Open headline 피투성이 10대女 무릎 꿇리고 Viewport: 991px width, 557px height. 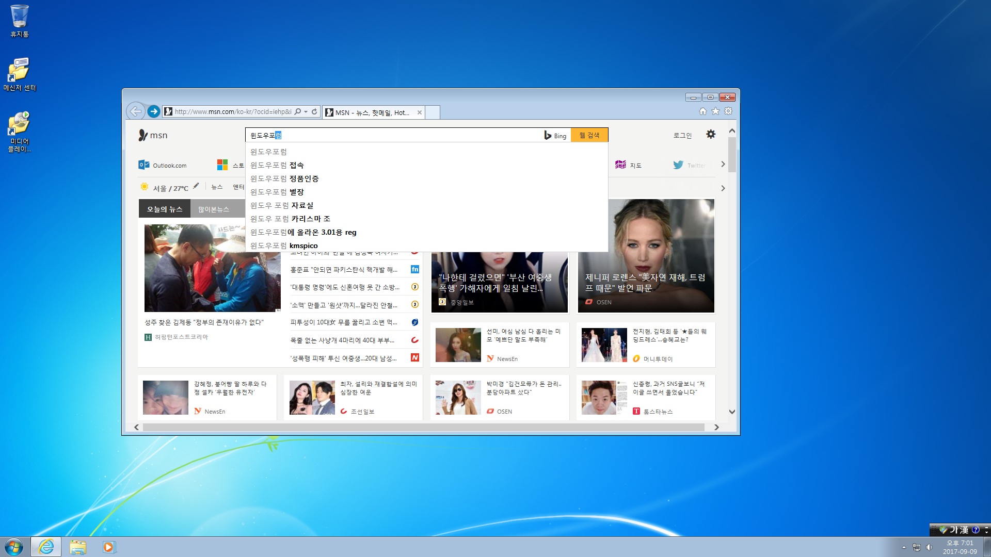point(344,322)
